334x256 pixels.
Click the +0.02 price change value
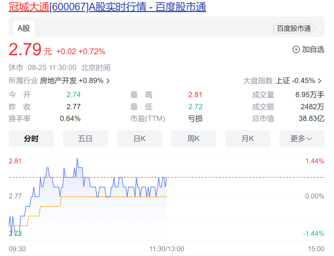[66, 51]
